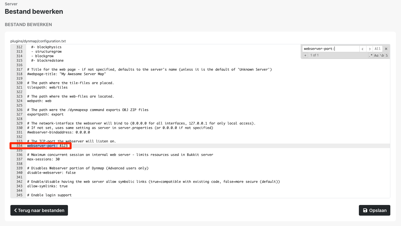
Task: Toggle search in selection option
Action: [387, 56]
